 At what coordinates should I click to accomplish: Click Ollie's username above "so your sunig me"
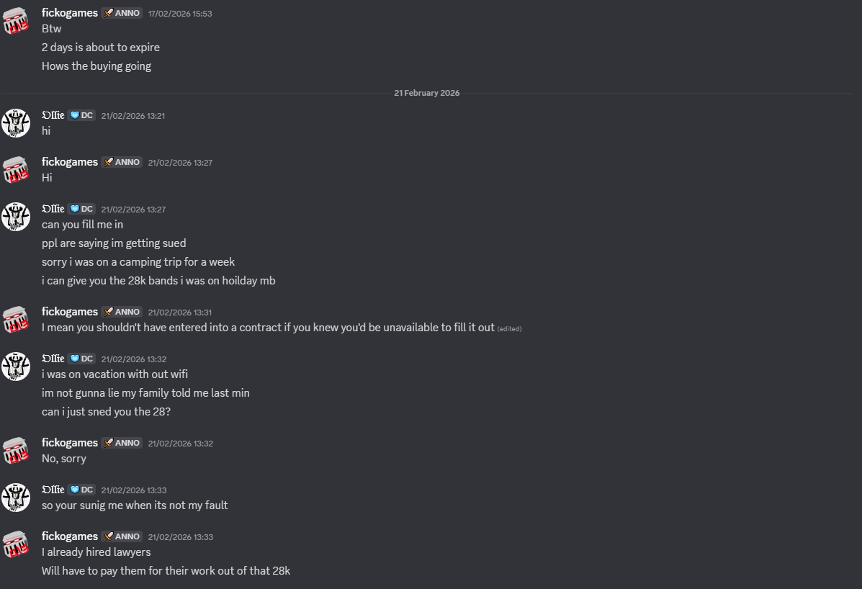(x=53, y=490)
